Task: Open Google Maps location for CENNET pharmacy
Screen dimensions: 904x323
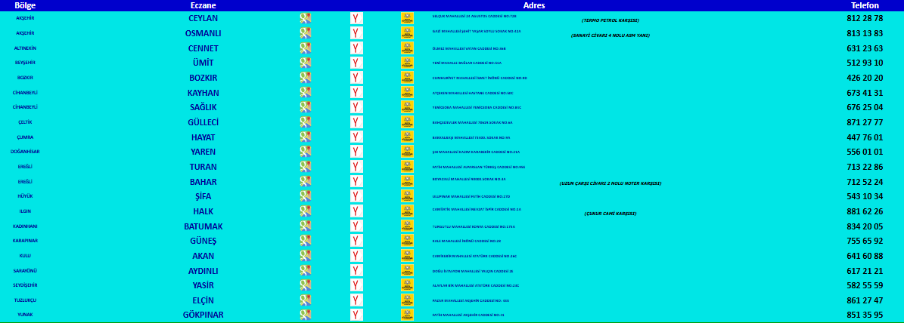Action: click(306, 48)
